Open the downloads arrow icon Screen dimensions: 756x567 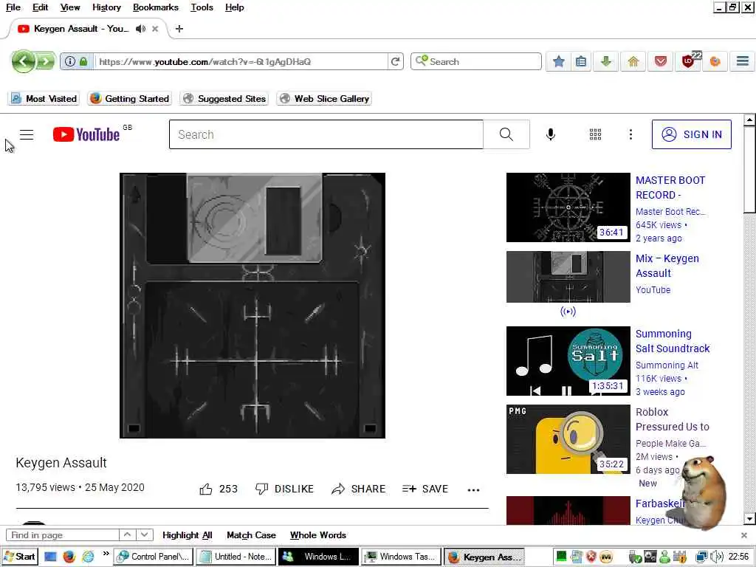(x=606, y=62)
